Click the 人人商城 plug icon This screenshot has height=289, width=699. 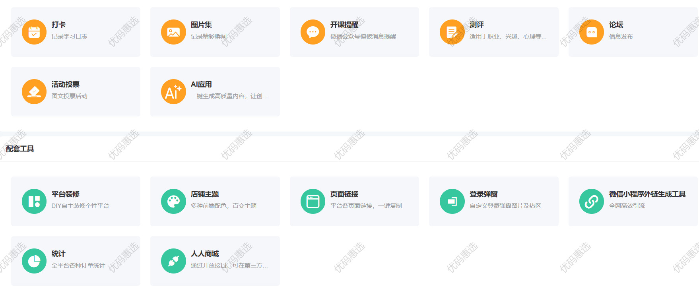coord(173,261)
